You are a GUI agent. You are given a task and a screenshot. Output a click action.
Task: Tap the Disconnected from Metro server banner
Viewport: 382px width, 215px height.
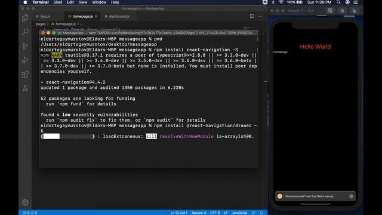coord(315,196)
